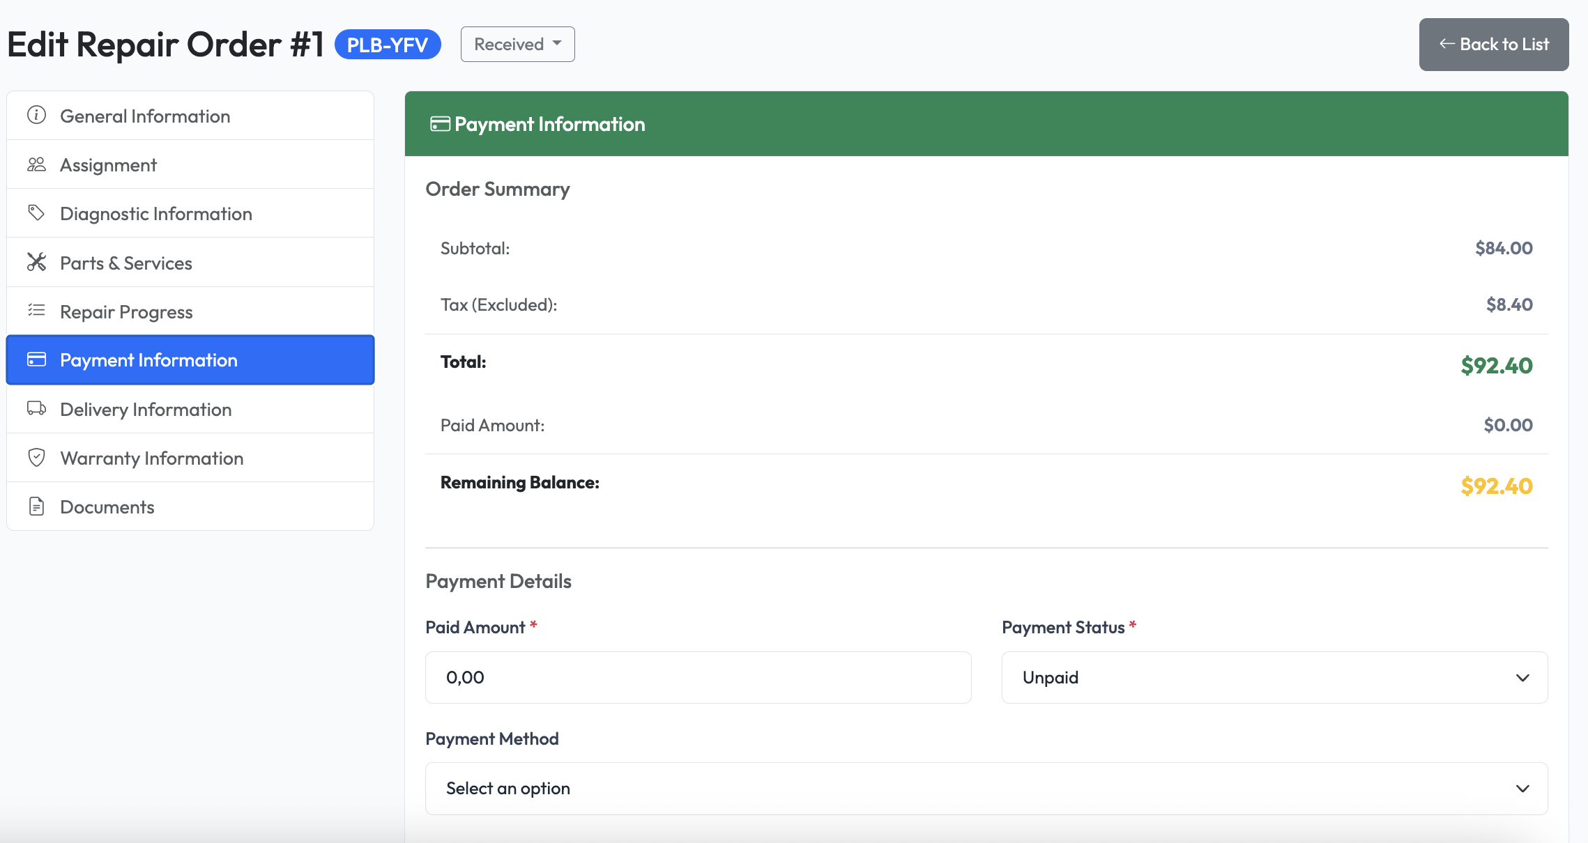Click the Documents file icon
The width and height of the screenshot is (1588, 843).
click(36, 506)
